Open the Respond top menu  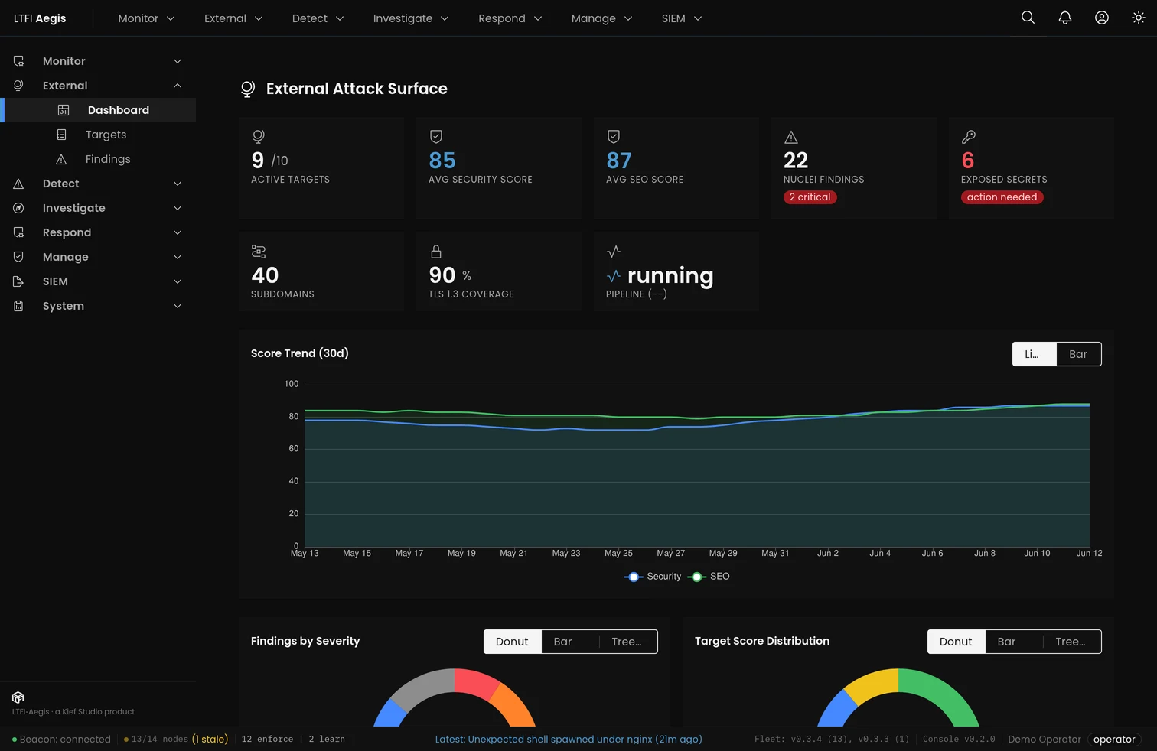tap(510, 18)
